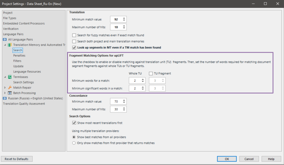Screen dimensions: 284x165
Task: Open termbase Search Settings
Action: coord(24,82)
